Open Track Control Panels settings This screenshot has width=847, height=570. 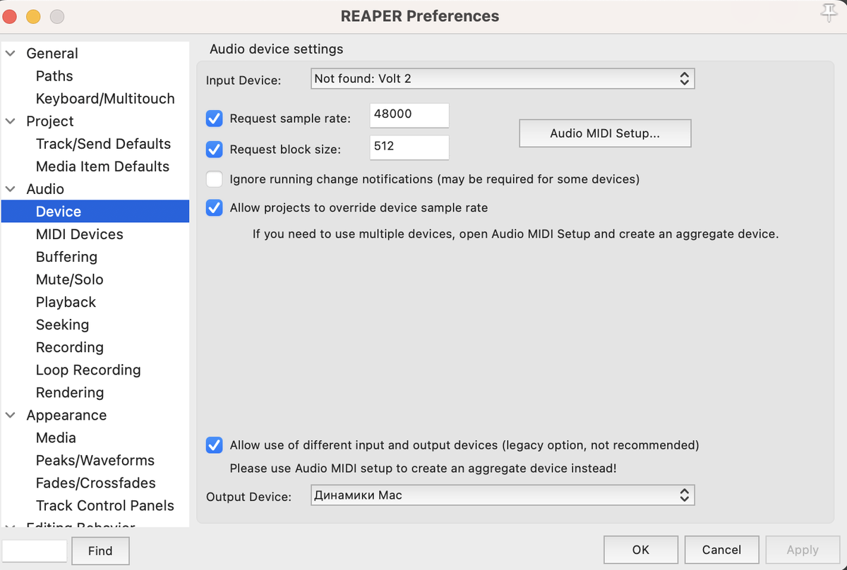click(104, 506)
